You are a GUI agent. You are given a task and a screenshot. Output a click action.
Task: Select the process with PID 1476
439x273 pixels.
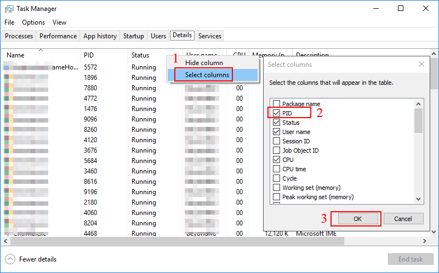tap(90, 109)
